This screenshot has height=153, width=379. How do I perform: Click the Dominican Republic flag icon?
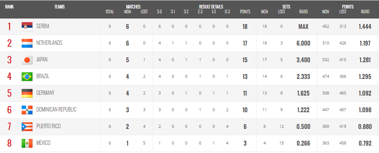click(27, 110)
